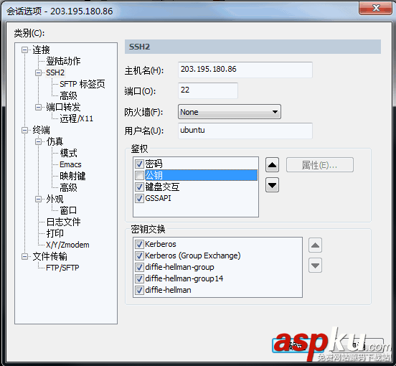This screenshot has width=396, height=366.
Task: Select SSH2 in the category tree
Action: click(x=55, y=72)
